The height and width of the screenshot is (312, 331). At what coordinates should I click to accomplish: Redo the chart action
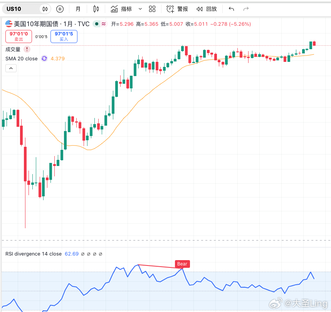click(246, 9)
